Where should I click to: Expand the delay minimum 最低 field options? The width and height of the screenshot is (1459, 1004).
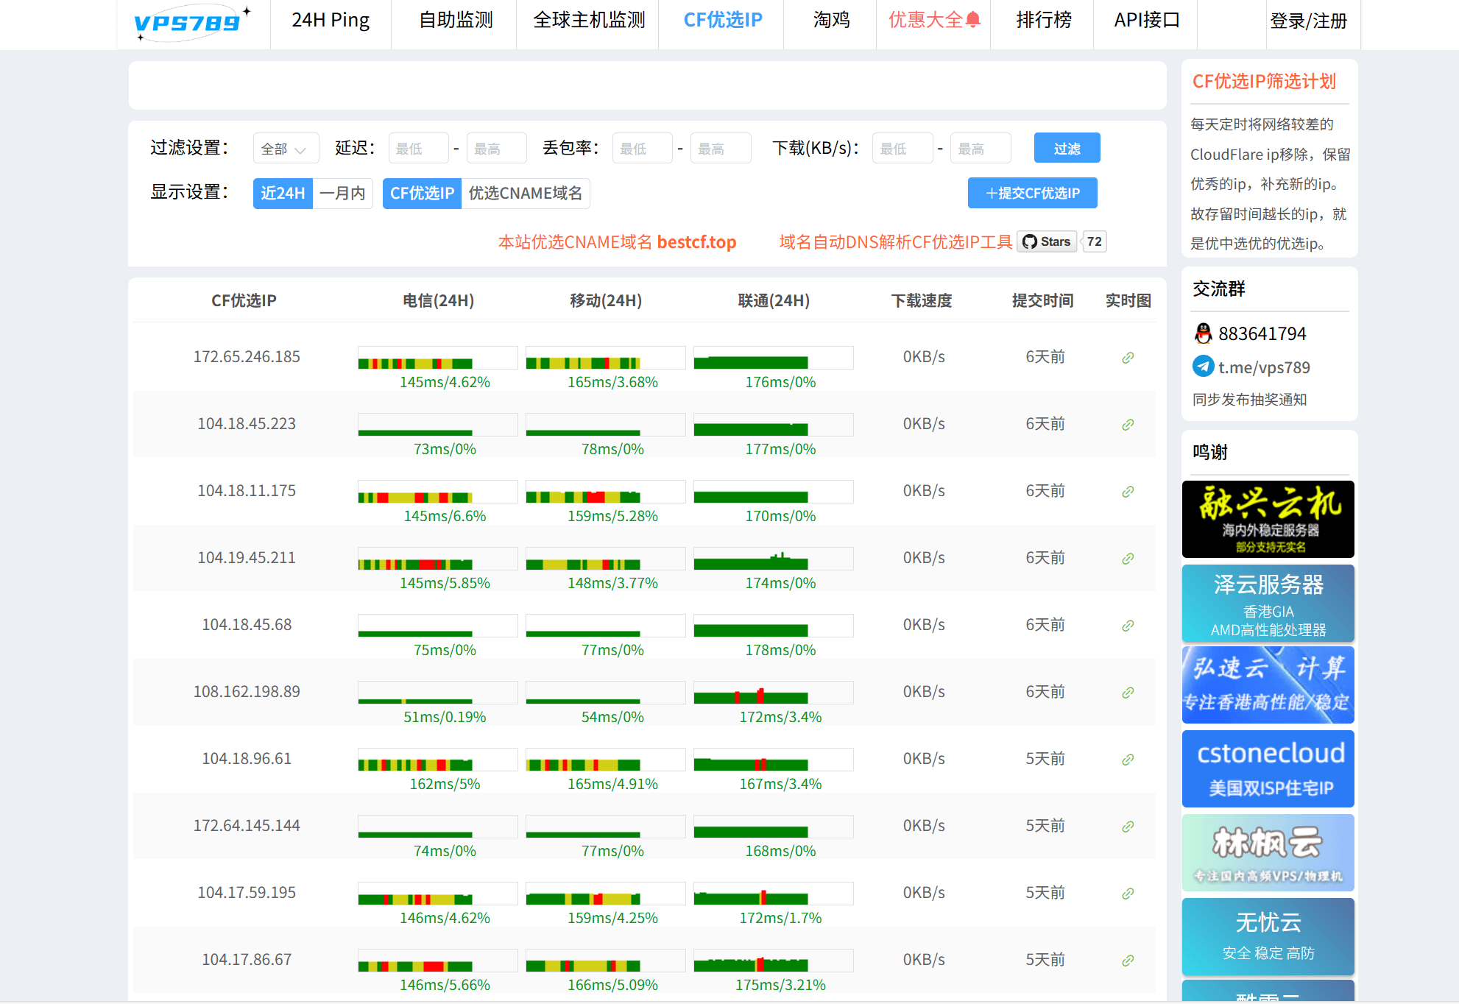(x=418, y=147)
